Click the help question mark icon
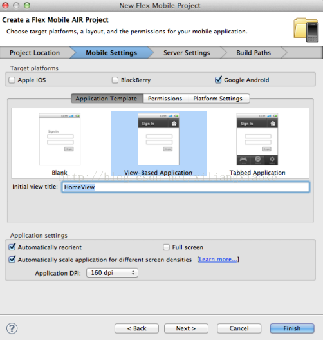Viewport: 323px width, 340px height. 12,328
